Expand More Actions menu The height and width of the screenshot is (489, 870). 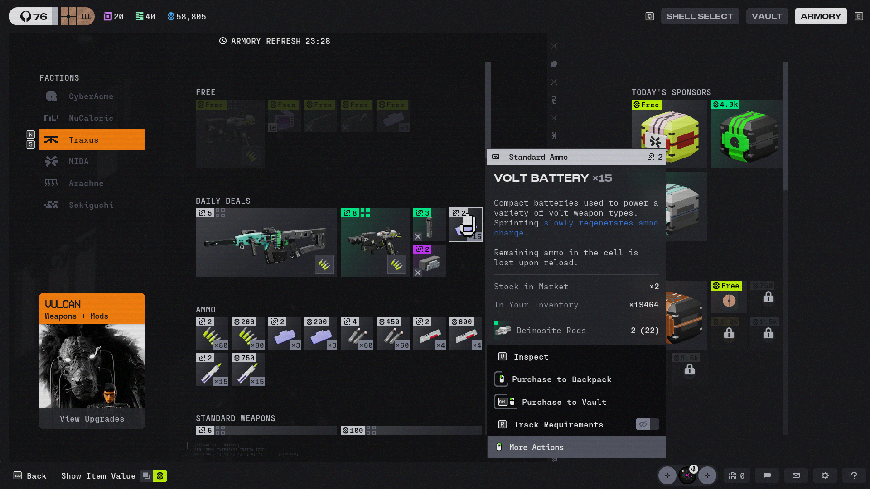tap(576, 447)
